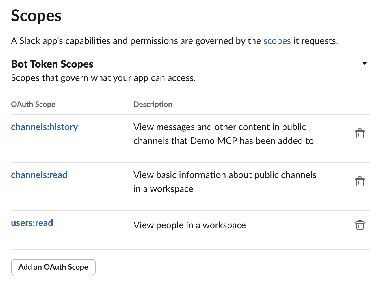
Task: Click the OAuth Scope column header
Action: click(x=33, y=104)
